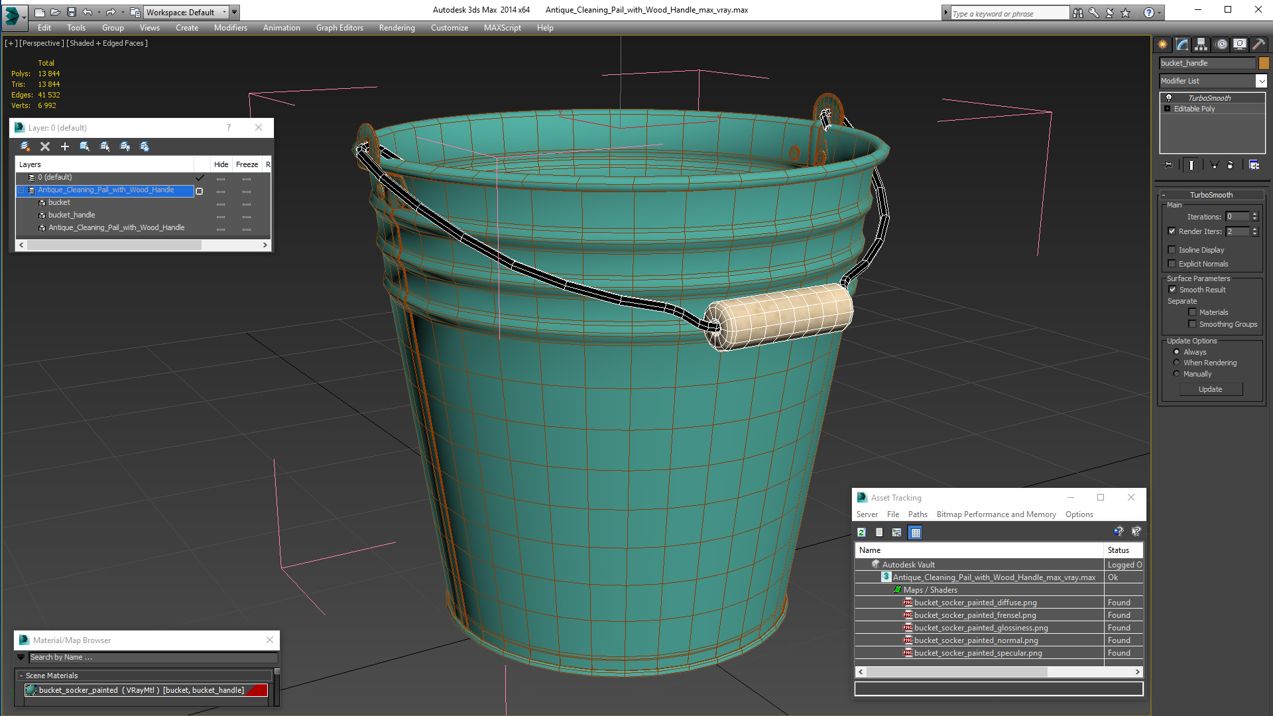Image resolution: width=1273 pixels, height=716 pixels.
Task: Save the file with the floppy disk icon
Action: click(x=72, y=12)
